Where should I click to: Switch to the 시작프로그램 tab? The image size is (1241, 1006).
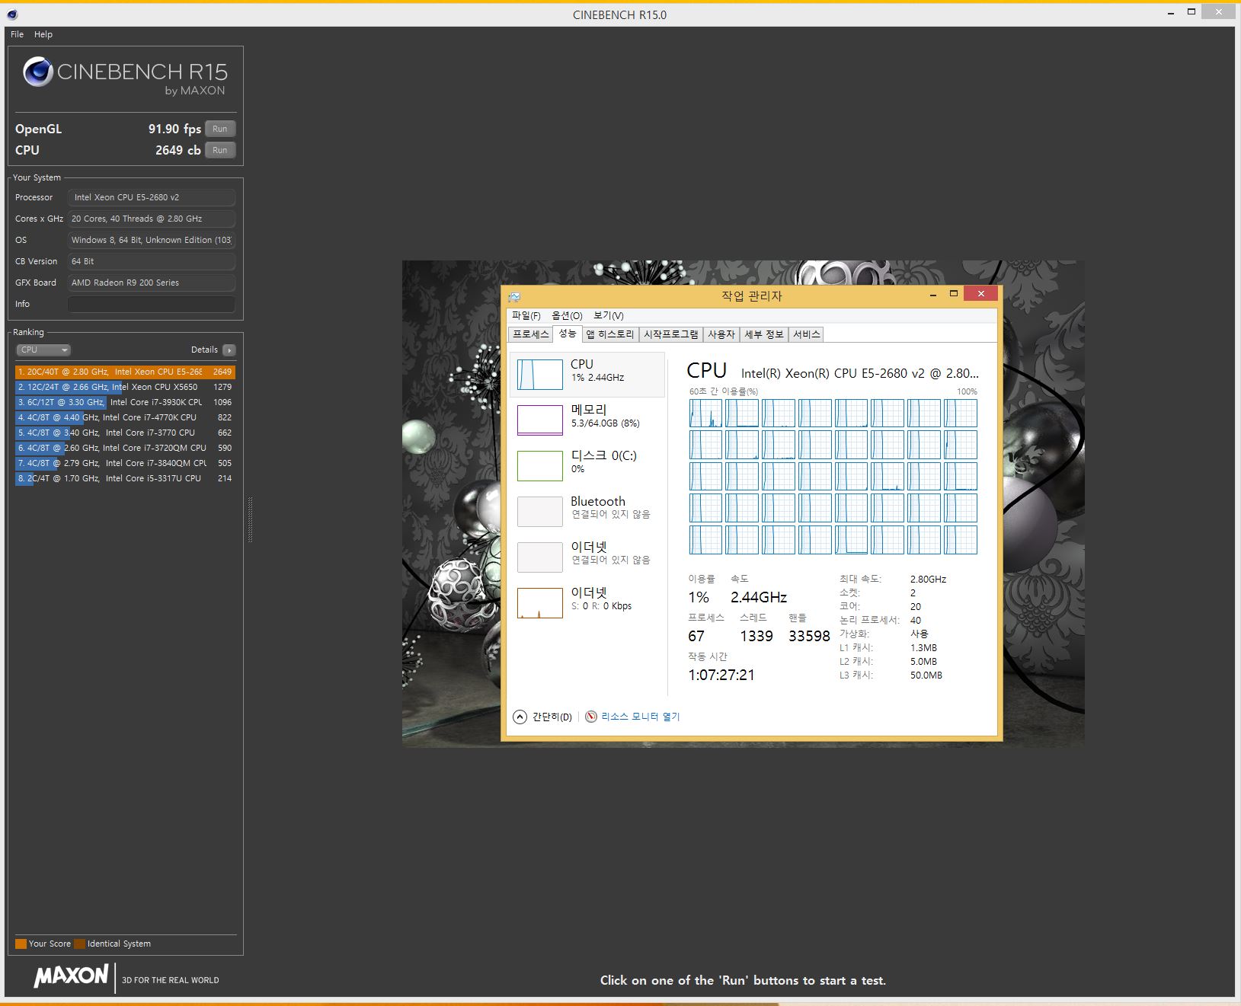pyautogui.click(x=671, y=334)
